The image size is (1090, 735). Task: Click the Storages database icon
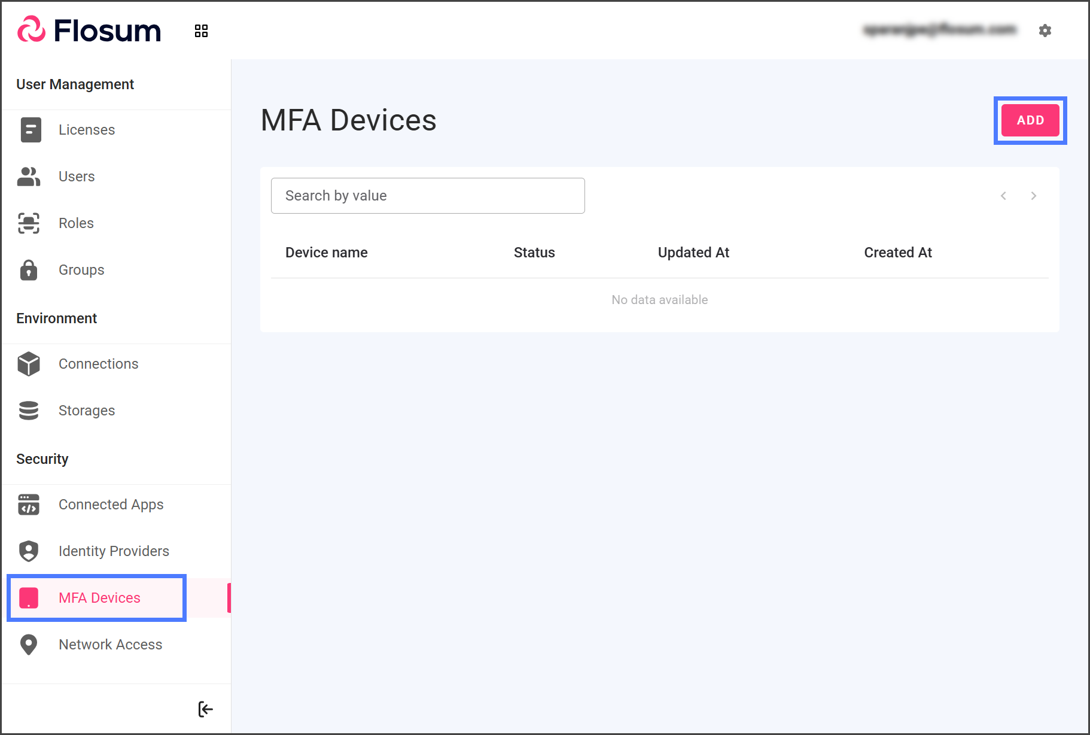[29, 411]
